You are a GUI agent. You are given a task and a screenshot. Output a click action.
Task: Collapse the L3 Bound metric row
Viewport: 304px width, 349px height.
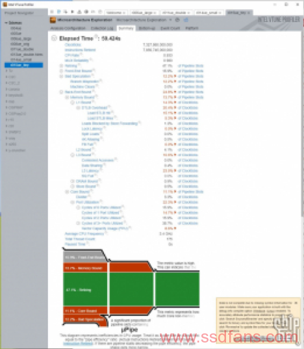(72, 155)
